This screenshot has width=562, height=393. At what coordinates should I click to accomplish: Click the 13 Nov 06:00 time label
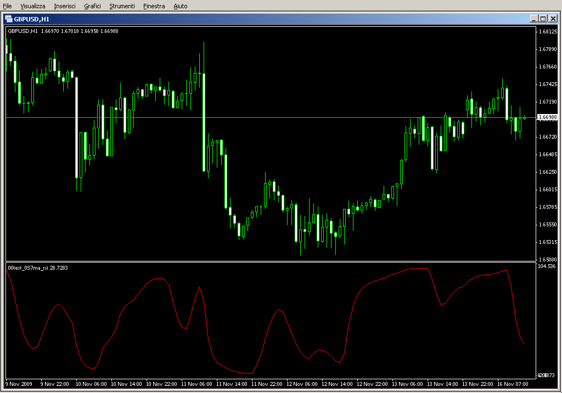(x=407, y=384)
